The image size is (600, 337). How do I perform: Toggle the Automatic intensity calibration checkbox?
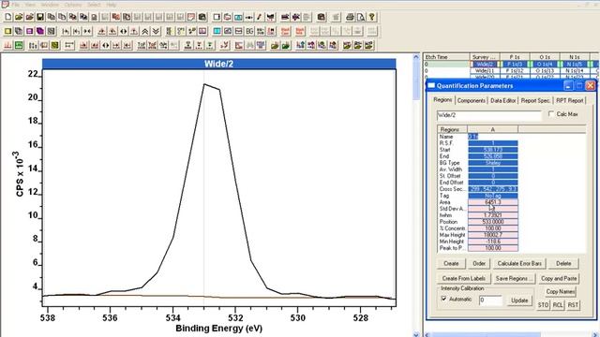pyautogui.click(x=443, y=299)
